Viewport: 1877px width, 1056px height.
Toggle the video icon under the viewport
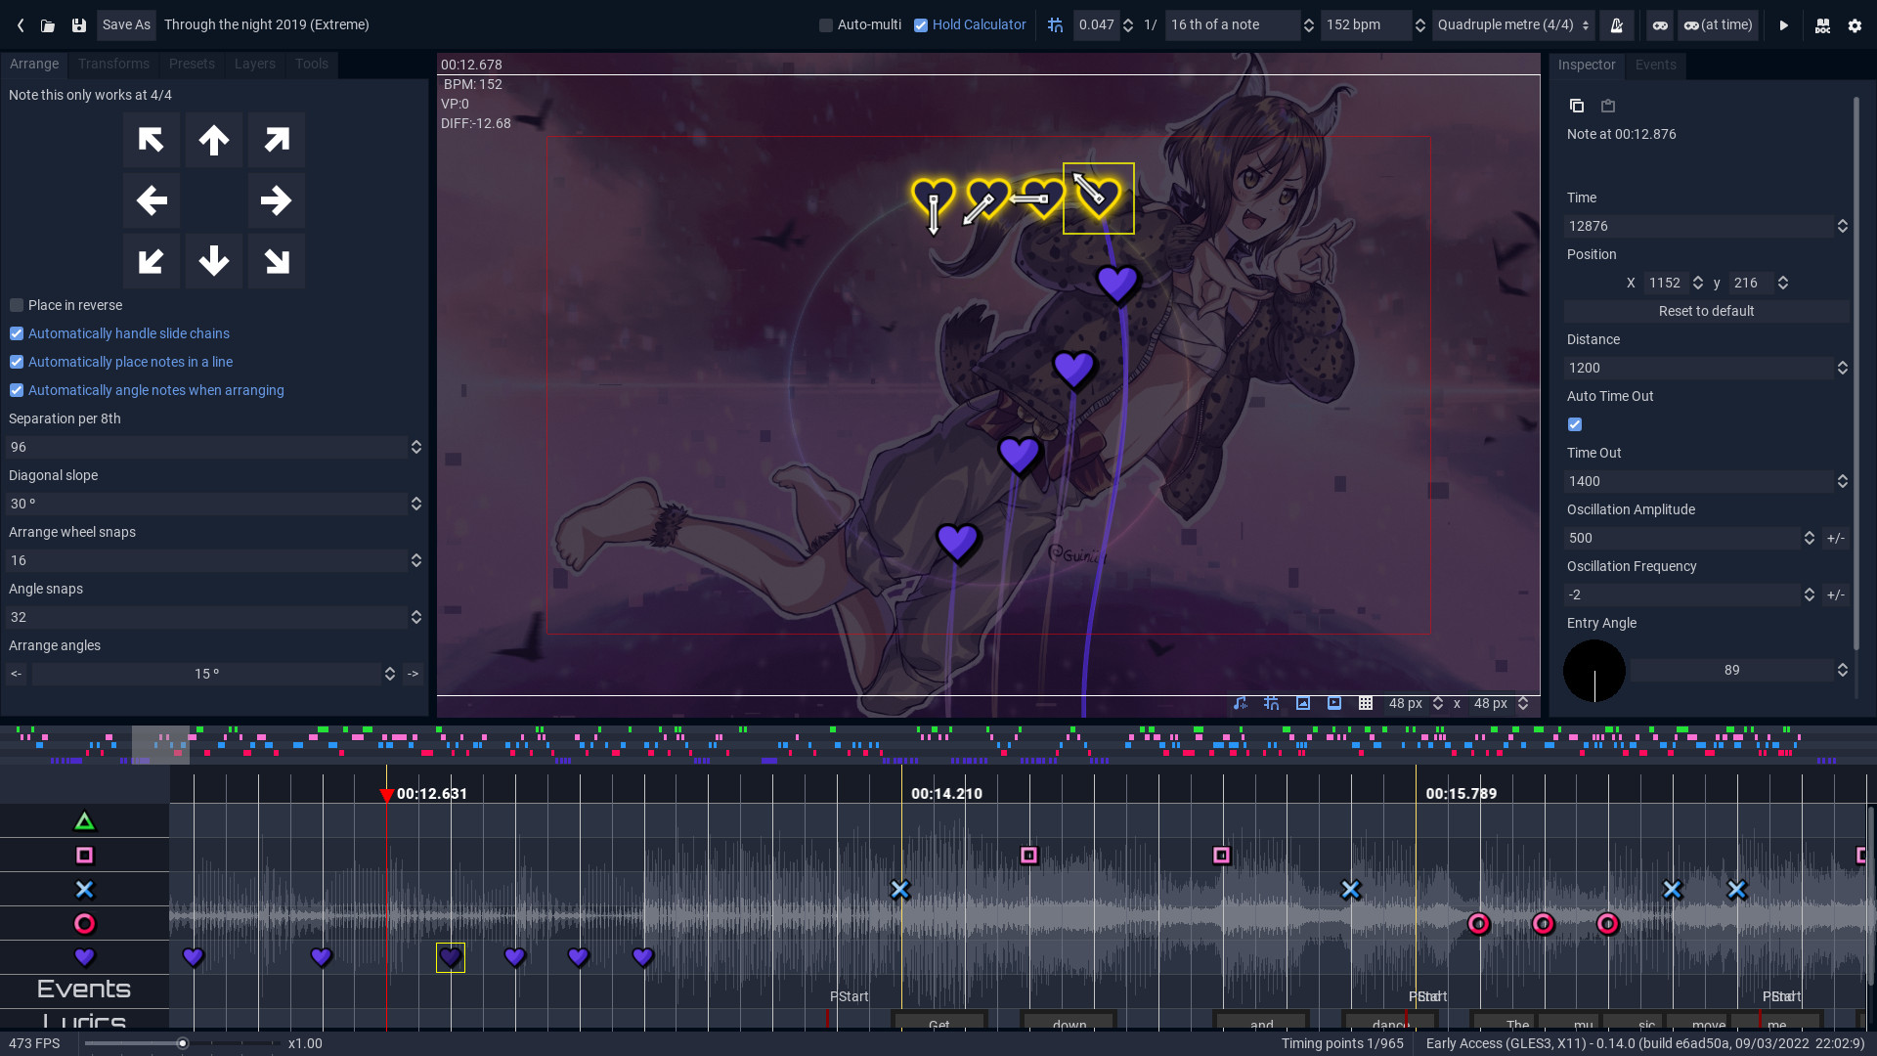pyautogui.click(x=1334, y=704)
